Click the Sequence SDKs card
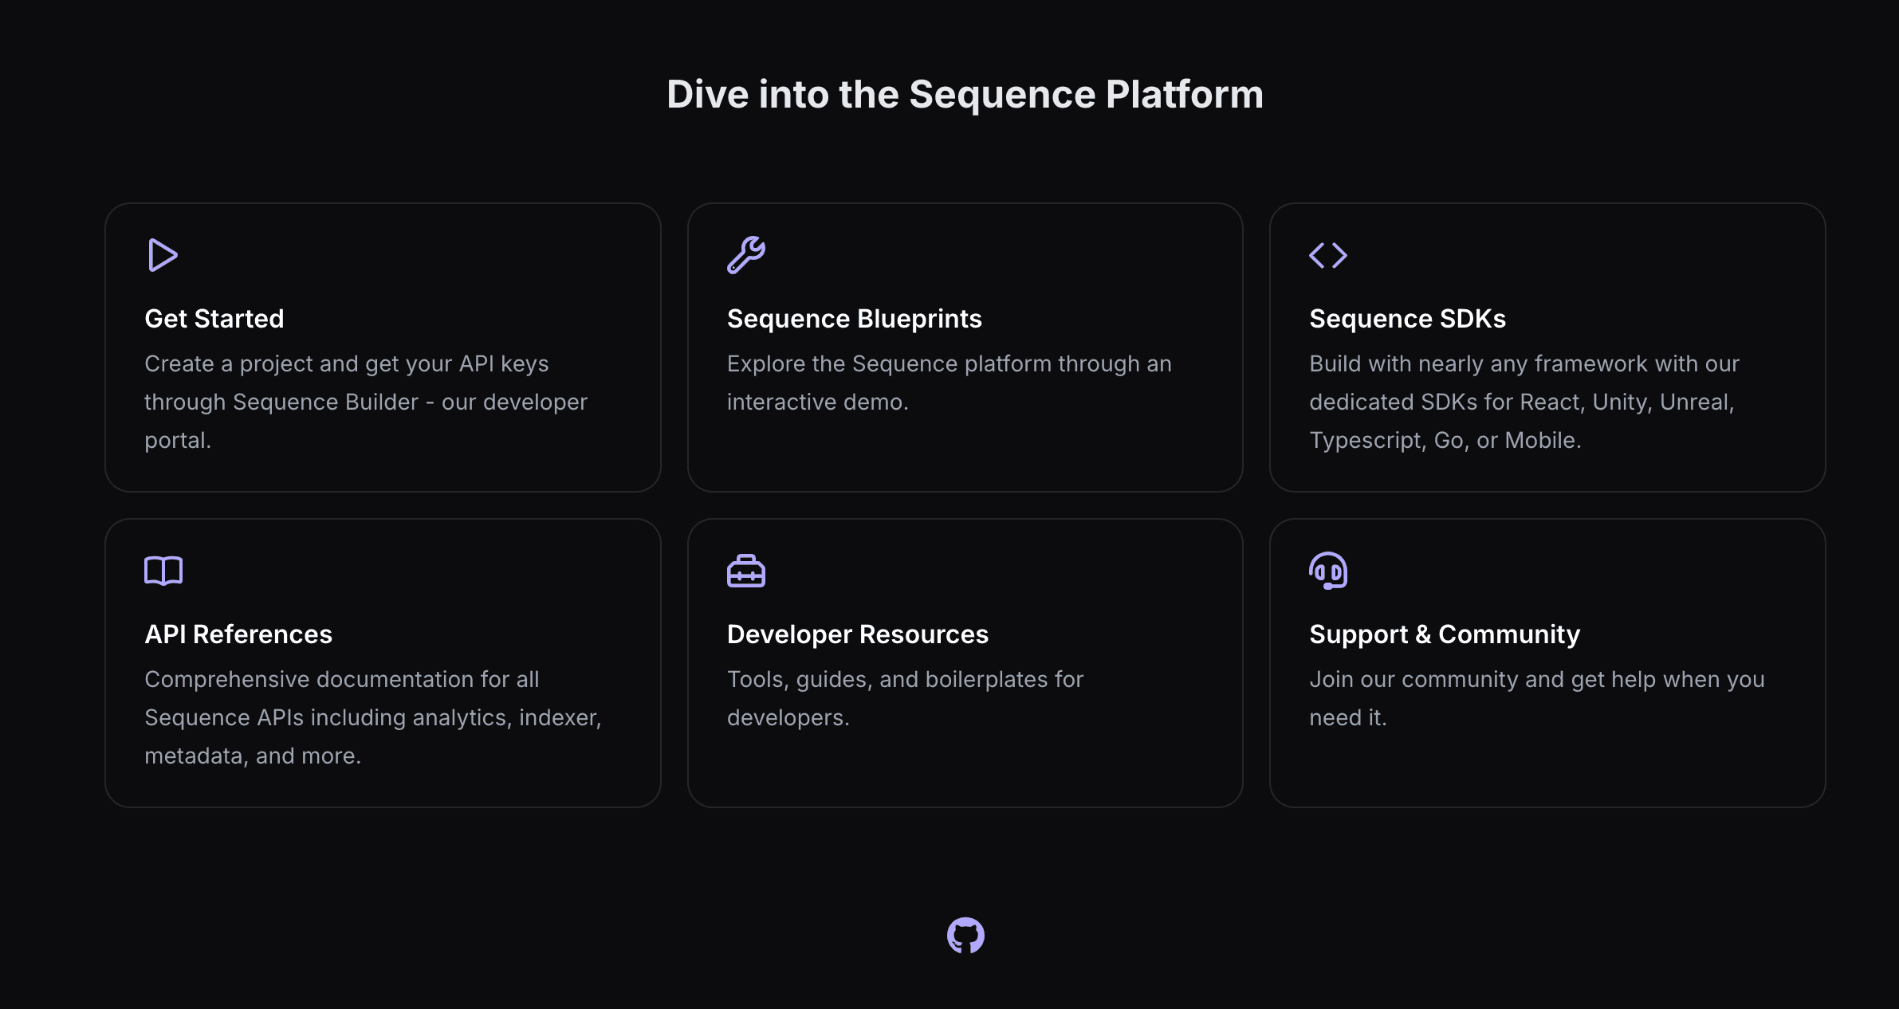The height and width of the screenshot is (1009, 1899). [x=1547, y=347]
